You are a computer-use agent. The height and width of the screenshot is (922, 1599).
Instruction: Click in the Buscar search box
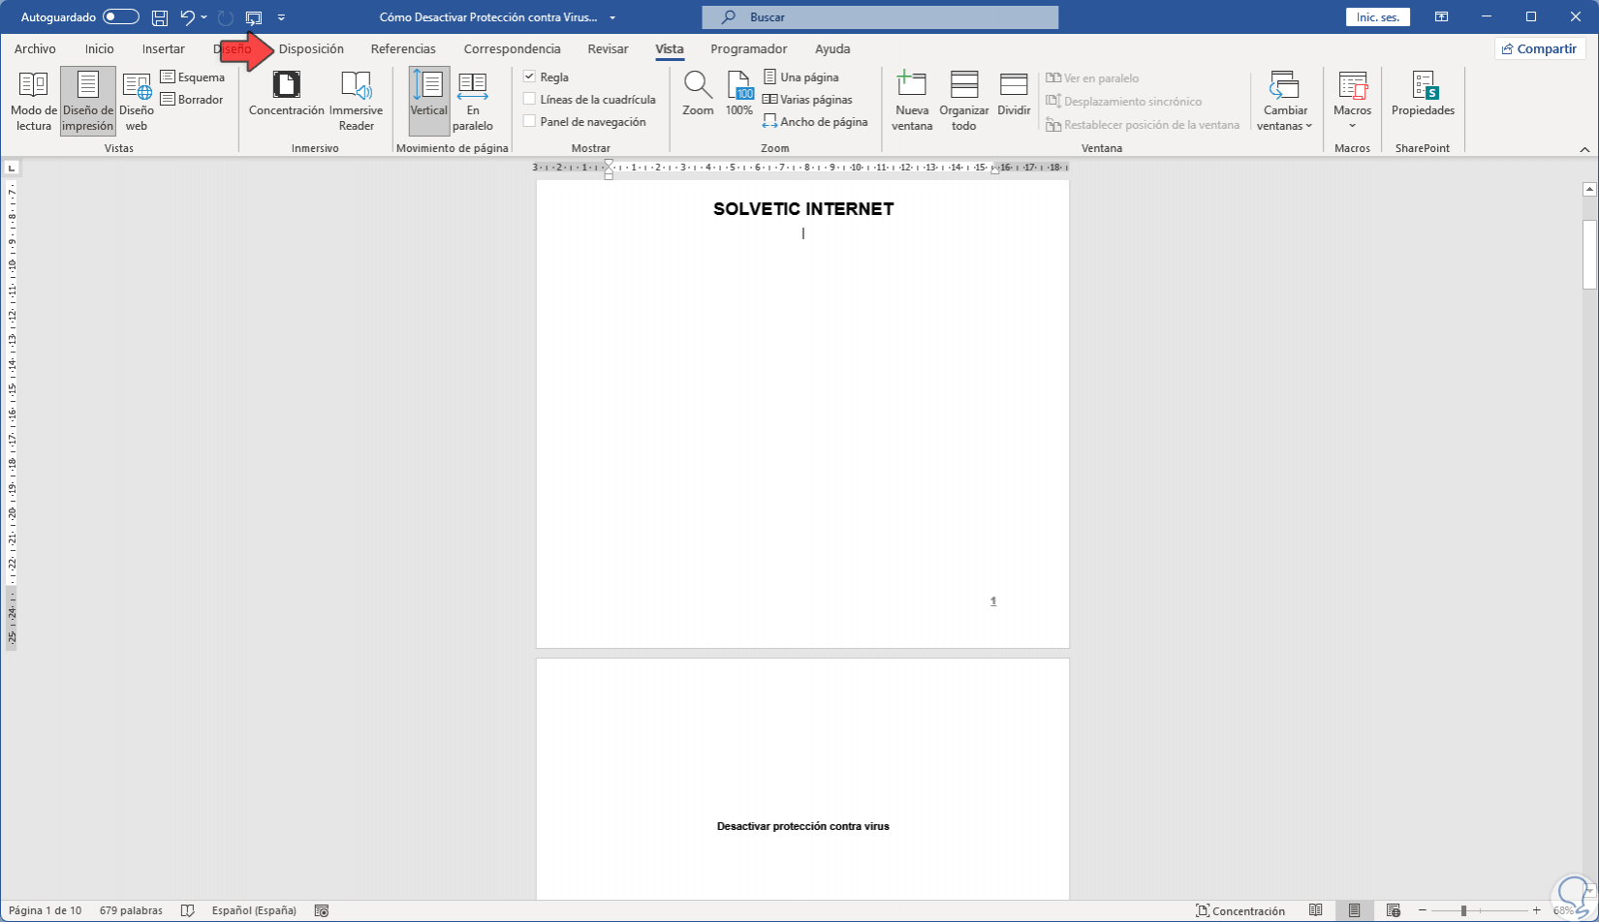click(880, 17)
